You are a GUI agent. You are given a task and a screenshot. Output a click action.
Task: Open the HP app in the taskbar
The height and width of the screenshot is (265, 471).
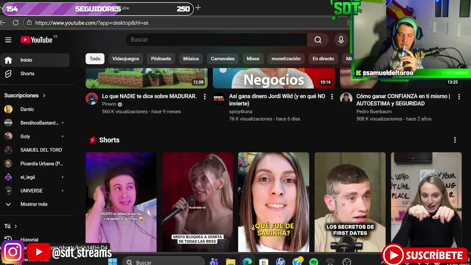[280, 262]
